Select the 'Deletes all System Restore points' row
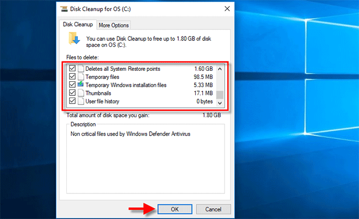Viewport: 359px width, 219px height. coord(141,69)
